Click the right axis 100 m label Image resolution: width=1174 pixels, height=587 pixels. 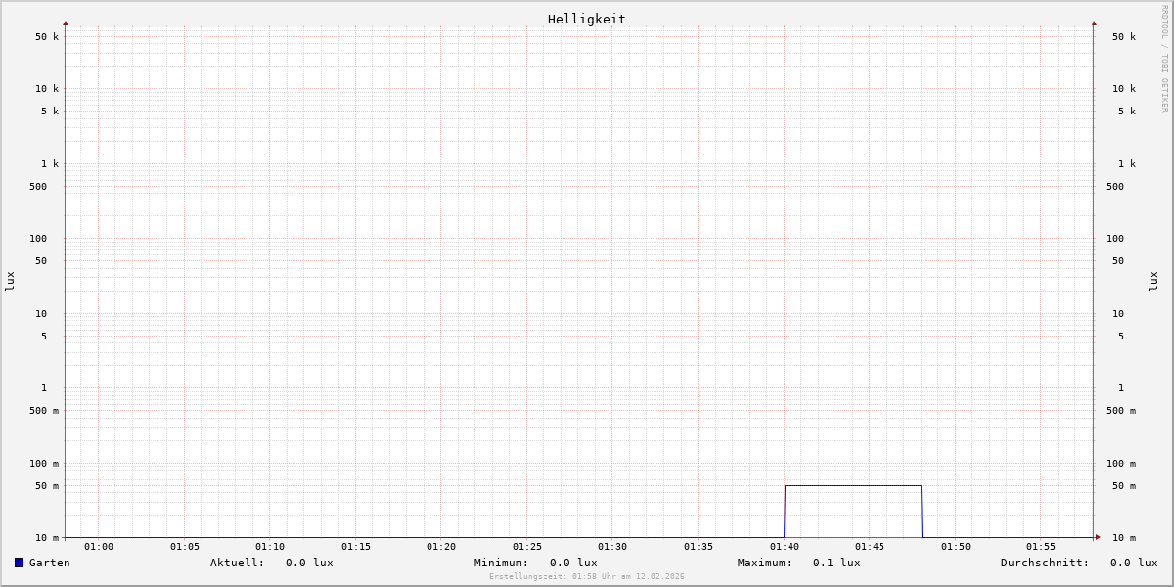(x=1121, y=464)
